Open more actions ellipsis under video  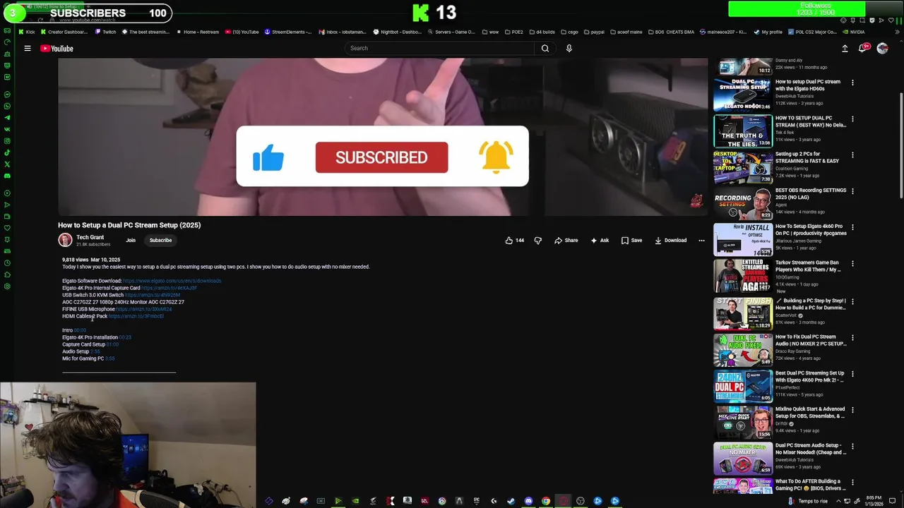click(x=701, y=241)
